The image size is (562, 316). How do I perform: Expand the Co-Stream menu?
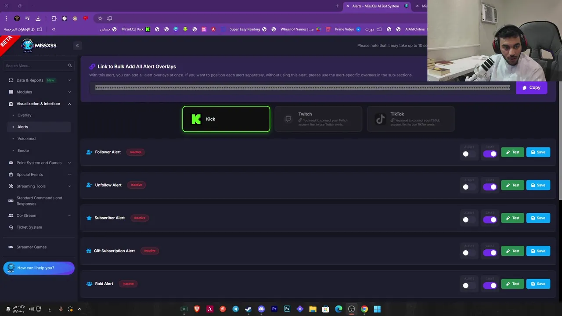39,215
